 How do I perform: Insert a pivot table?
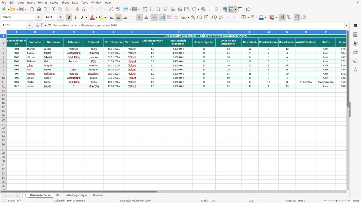pyautogui.click(x=187, y=9)
